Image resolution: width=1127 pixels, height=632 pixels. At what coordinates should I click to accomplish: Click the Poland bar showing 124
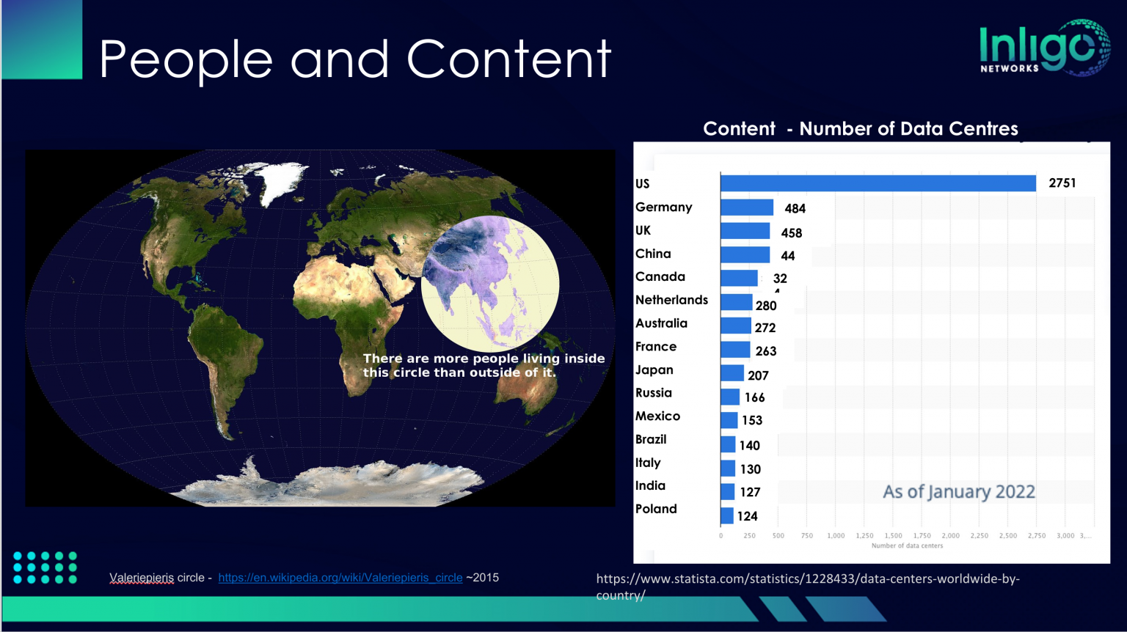pyautogui.click(x=727, y=516)
